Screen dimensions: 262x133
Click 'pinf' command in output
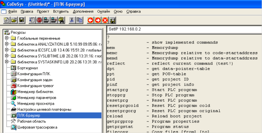pyautogui.click(x=112, y=85)
